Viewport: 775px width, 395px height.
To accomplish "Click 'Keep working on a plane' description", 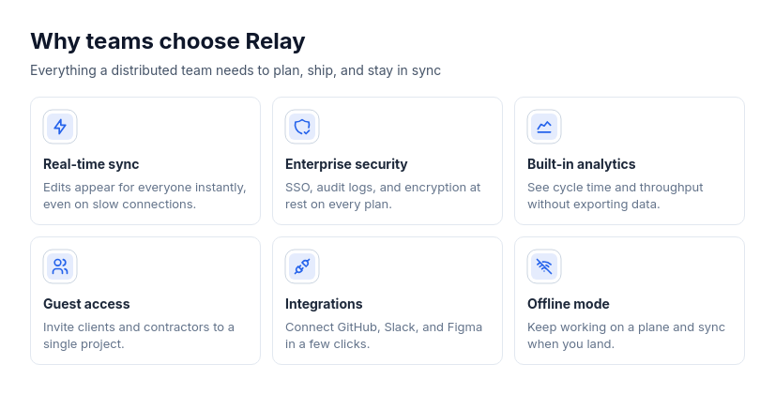I will (626, 336).
